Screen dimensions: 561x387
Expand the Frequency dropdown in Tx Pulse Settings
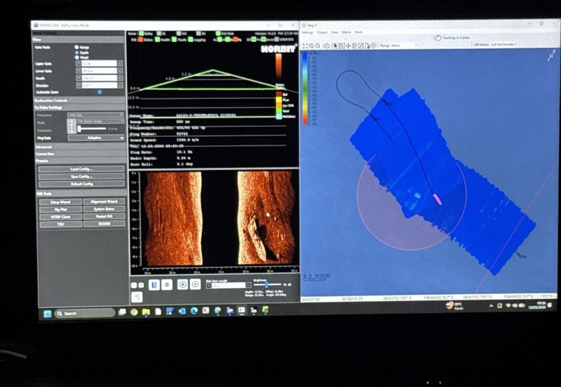coord(95,115)
